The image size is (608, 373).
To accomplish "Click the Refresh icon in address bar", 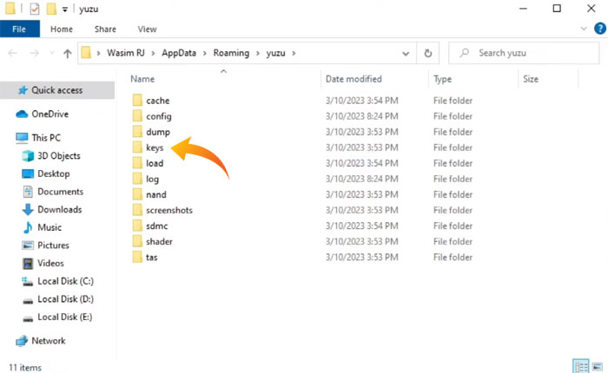I will [427, 53].
